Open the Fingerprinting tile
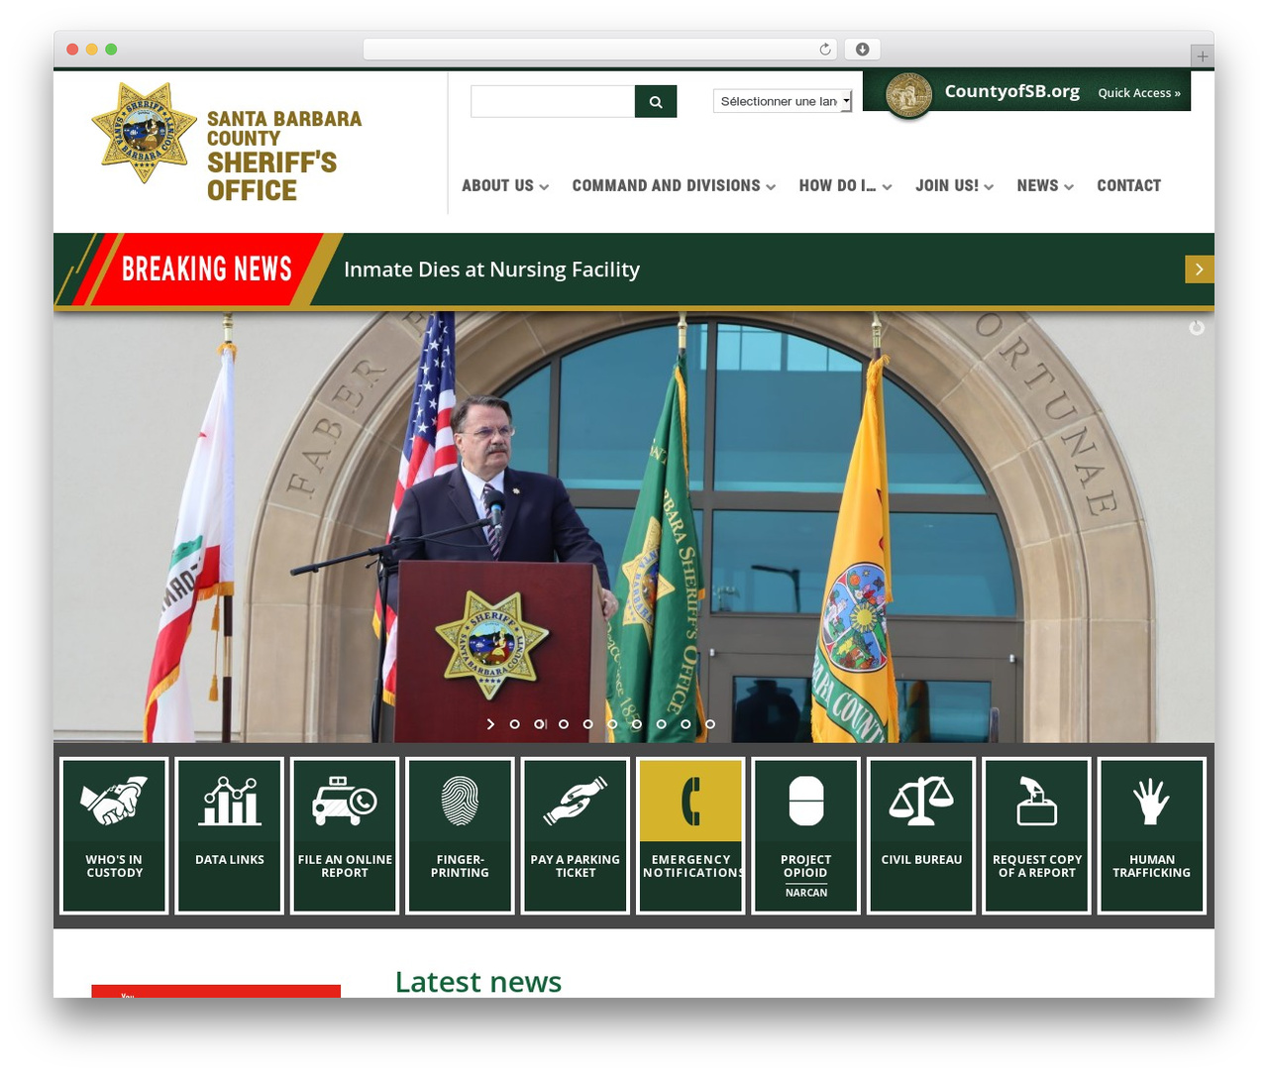The image size is (1268, 1074). pos(460,835)
